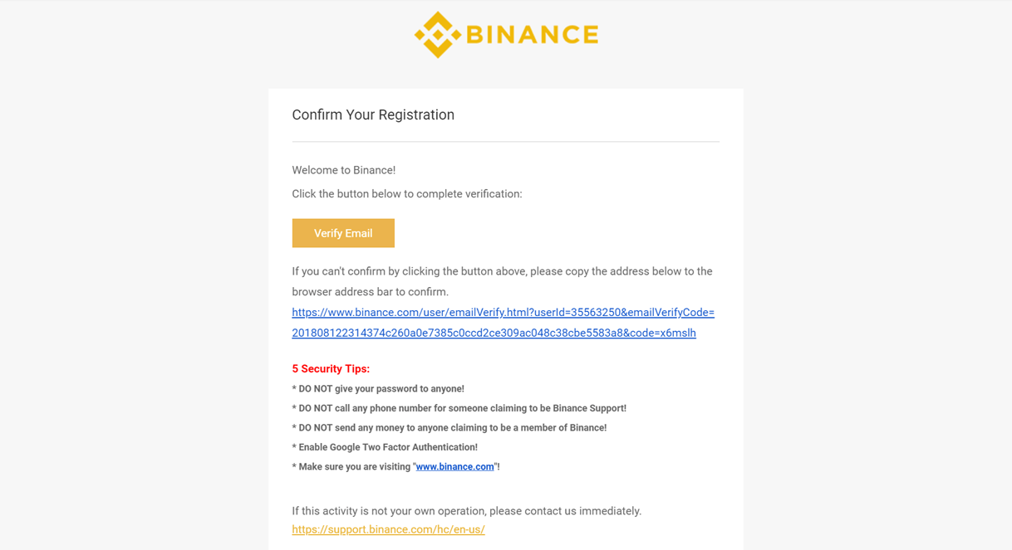Click the divider line under the registration heading

pos(505,142)
